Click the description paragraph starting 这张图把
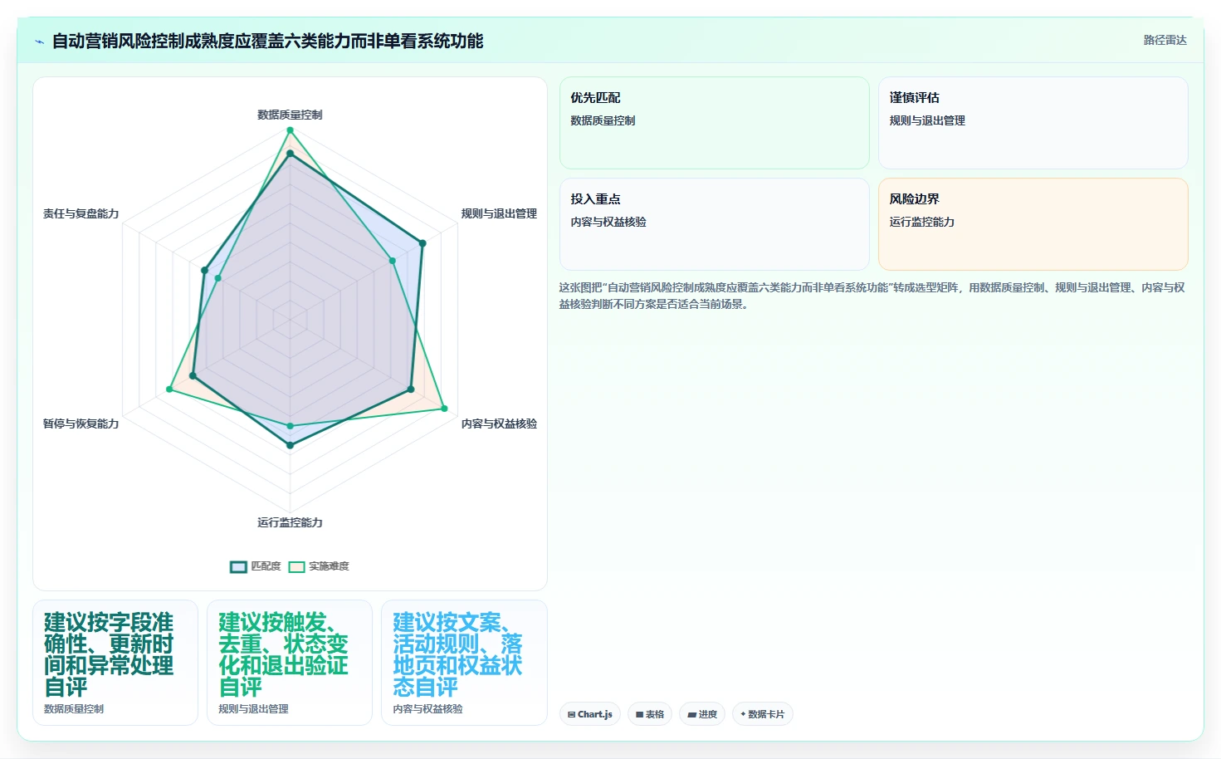1221x759 pixels. [x=872, y=296]
